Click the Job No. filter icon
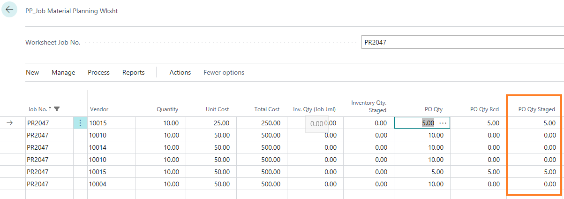 (57, 109)
